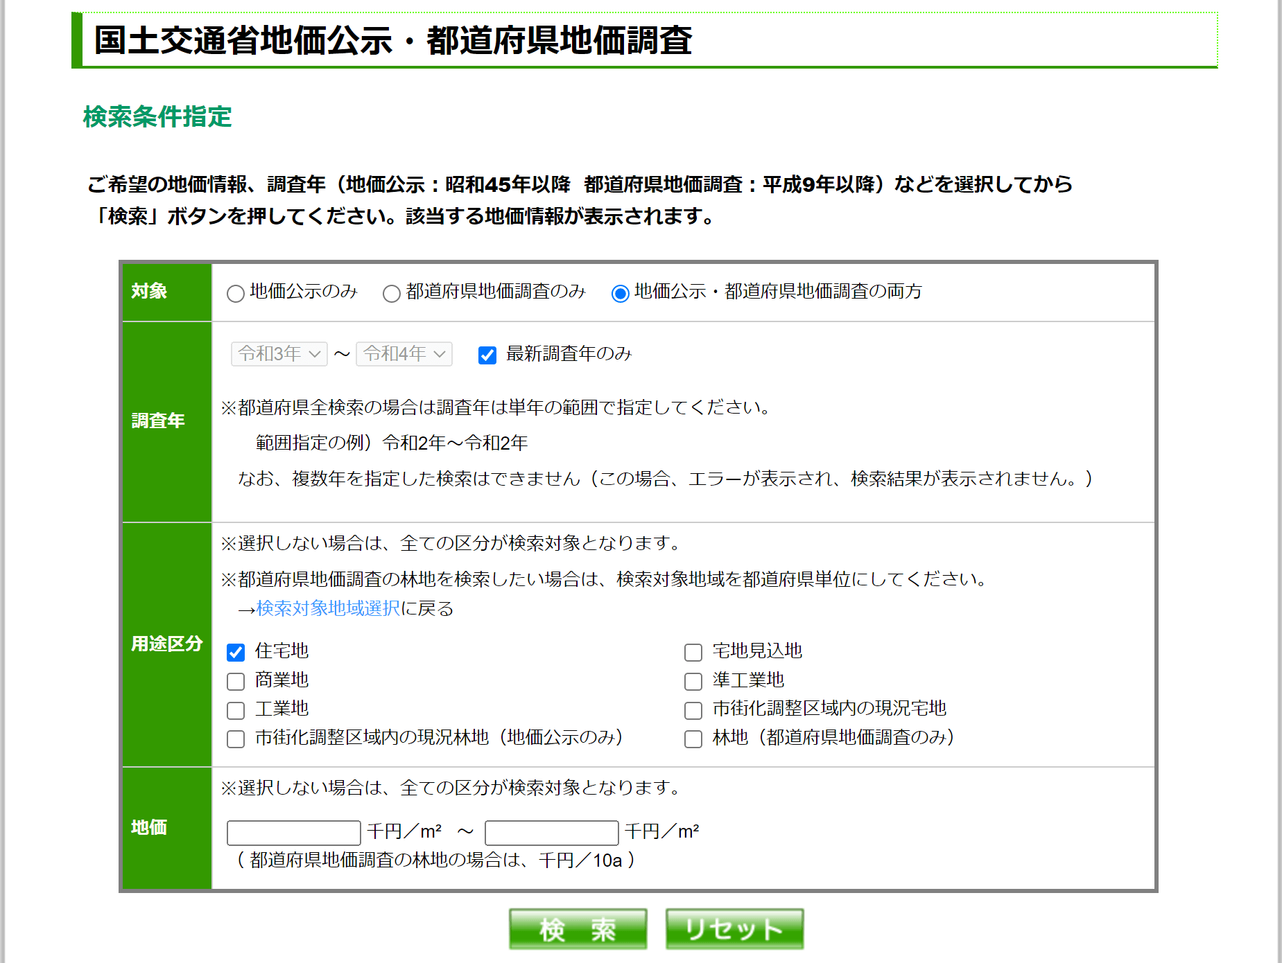
Task: Select the 地価公示のみ radio button
Action: click(236, 293)
